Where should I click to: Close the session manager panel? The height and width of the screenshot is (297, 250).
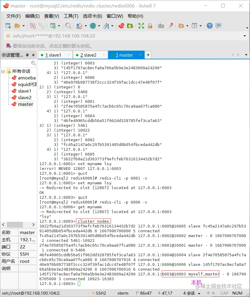pyautogui.click(x=33, y=55)
